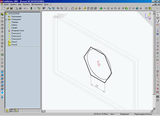The height and width of the screenshot is (116, 160).
Task: Click the 28 dimension value
Action: point(97,86)
